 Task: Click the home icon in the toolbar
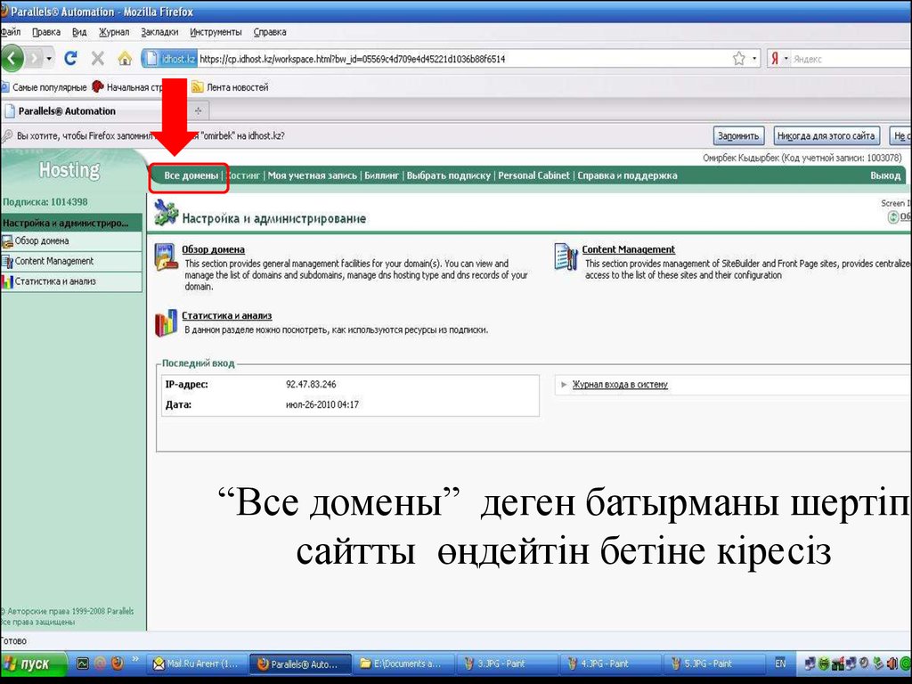pos(126,59)
